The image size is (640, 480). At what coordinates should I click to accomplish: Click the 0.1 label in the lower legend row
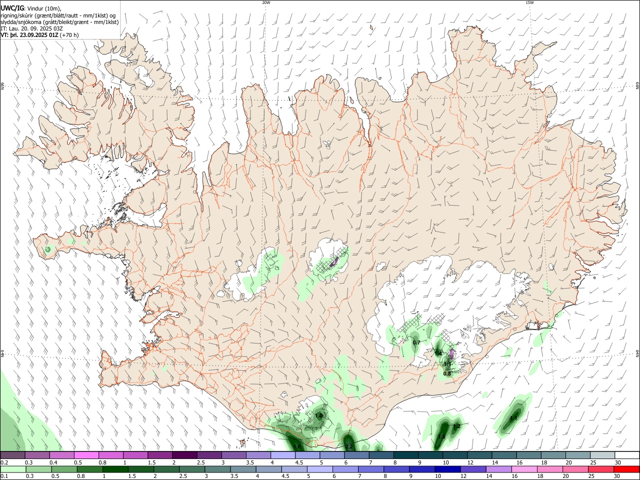4,476
